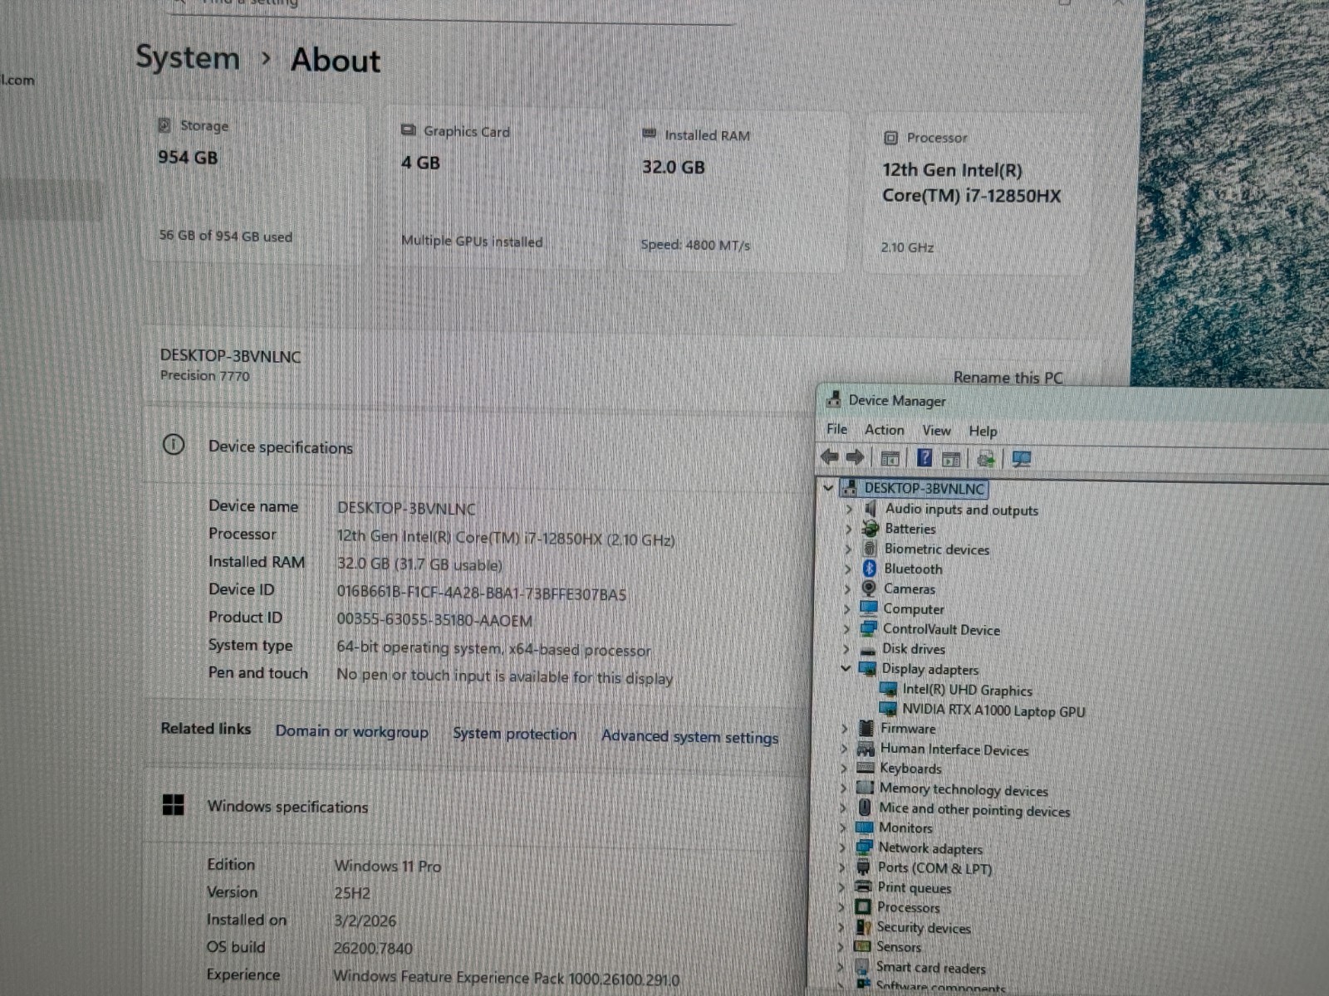The image size is (1329, 996).
Task: Open the Storage 954 GB card
Action: tap(256, 183)
